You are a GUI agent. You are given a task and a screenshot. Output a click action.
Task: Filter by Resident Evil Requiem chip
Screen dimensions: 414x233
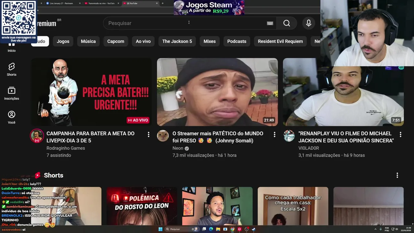point(280,41)
